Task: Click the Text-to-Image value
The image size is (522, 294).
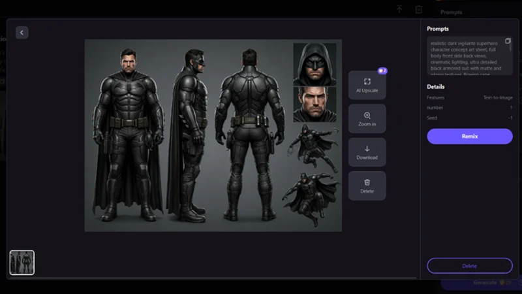Action: point(498,97)
